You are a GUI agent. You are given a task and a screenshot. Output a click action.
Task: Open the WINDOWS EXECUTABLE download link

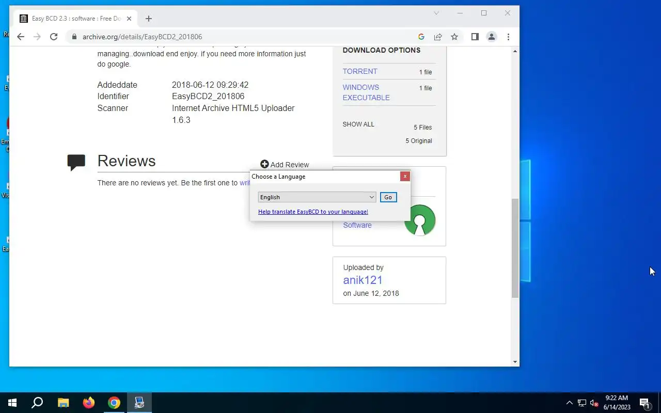click(x=366, y=92)
